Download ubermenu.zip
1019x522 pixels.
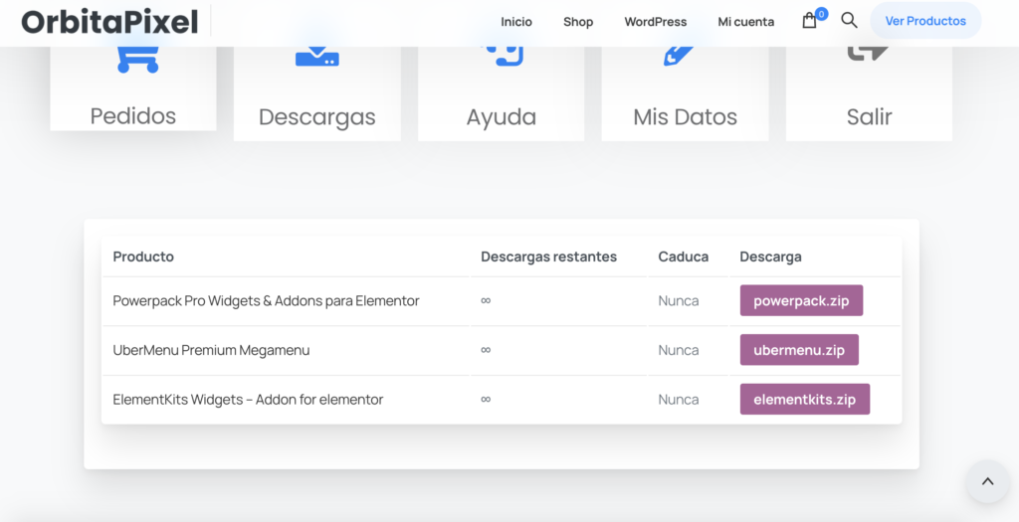point(799,350)
